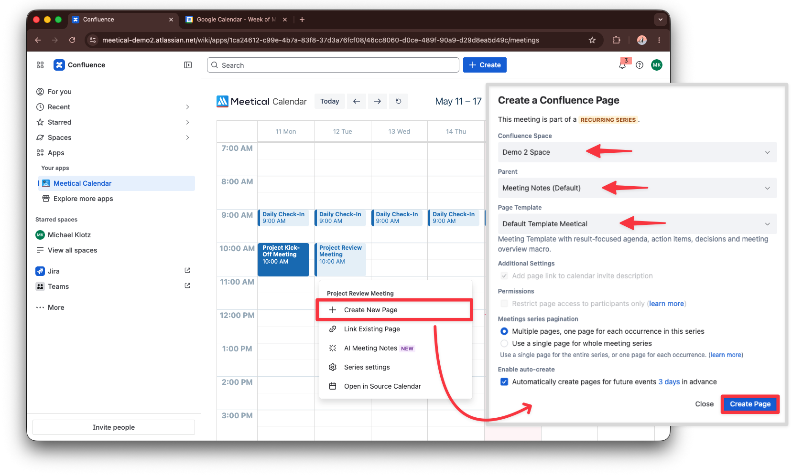803x476 pixels.
Task: Open learn more link for series pagination
Action: click(726, 355)
